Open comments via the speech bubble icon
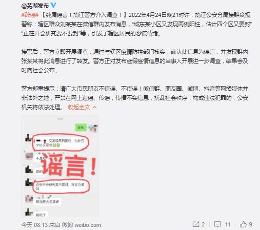 (217, 224)
